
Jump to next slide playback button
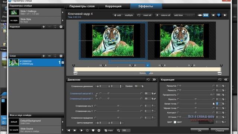(x=75, y=130)
